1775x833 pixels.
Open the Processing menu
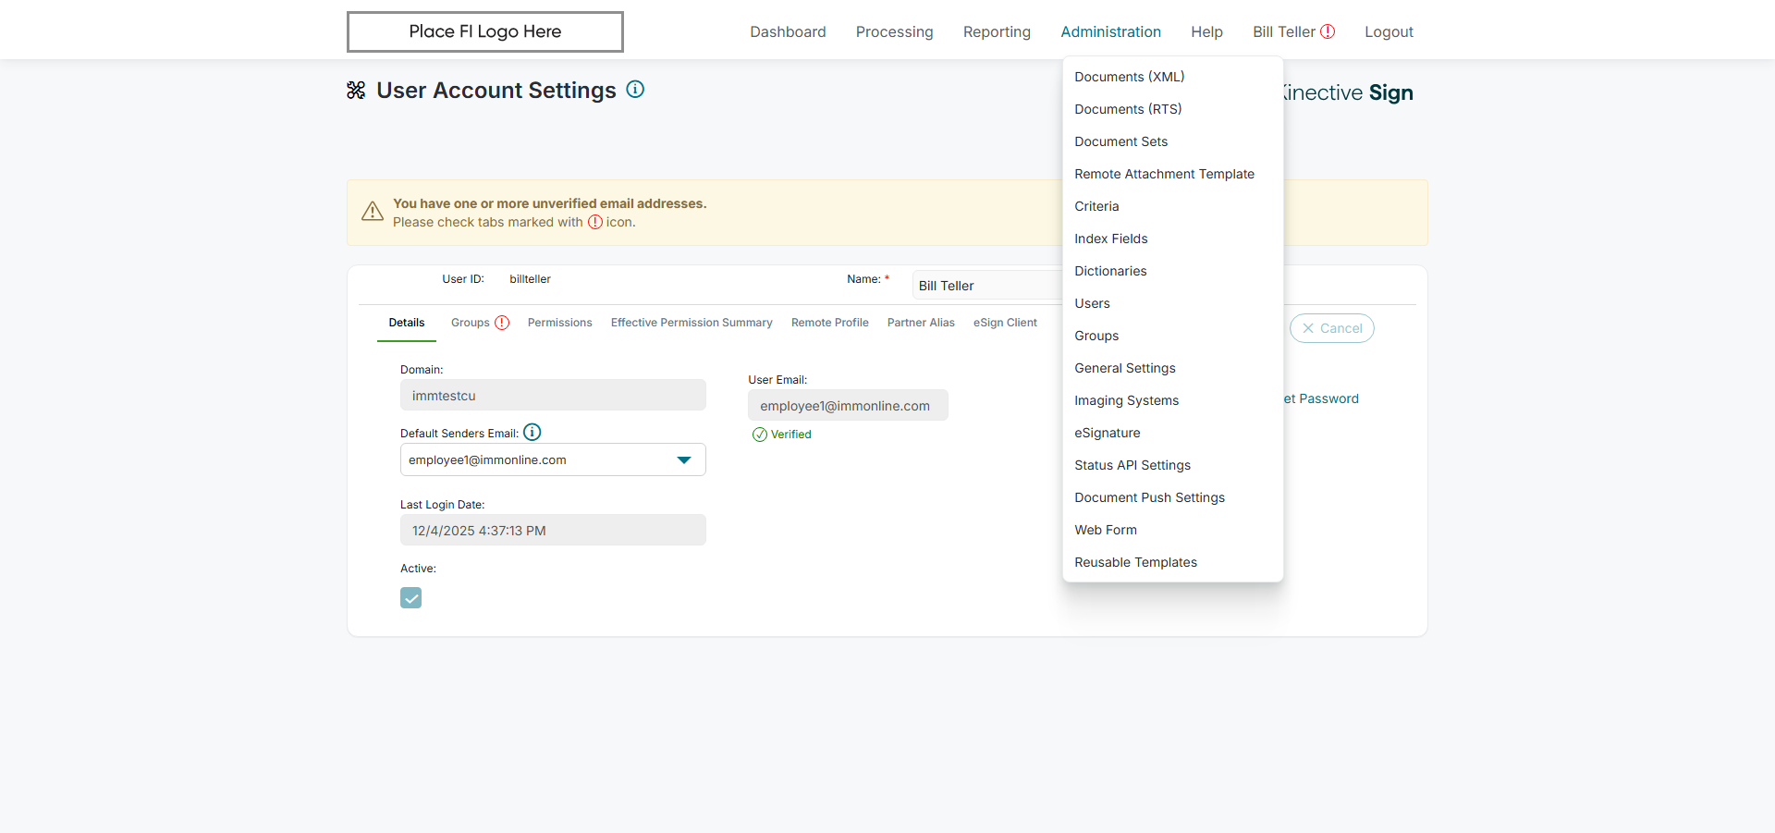(894, 31)
